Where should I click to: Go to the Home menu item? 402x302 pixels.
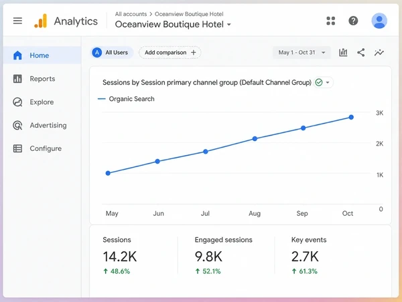pos(42,55)
